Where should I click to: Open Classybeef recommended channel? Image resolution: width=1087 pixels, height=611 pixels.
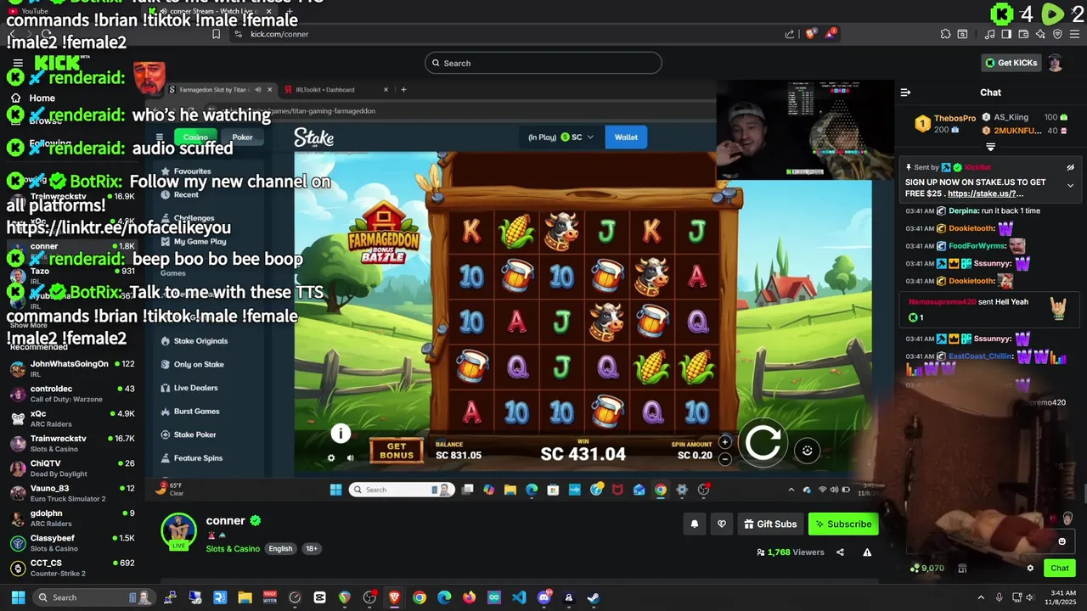click(x=72, y=543)
